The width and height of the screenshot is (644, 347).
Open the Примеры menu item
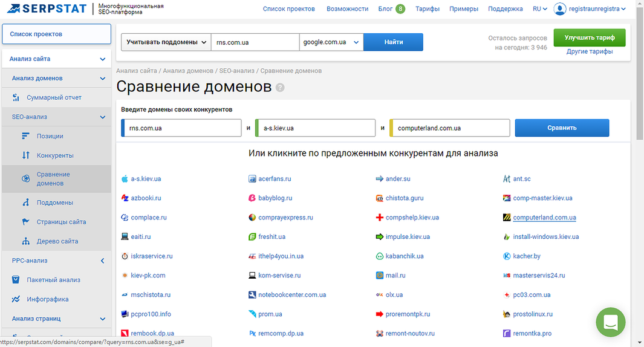[464, 8]
